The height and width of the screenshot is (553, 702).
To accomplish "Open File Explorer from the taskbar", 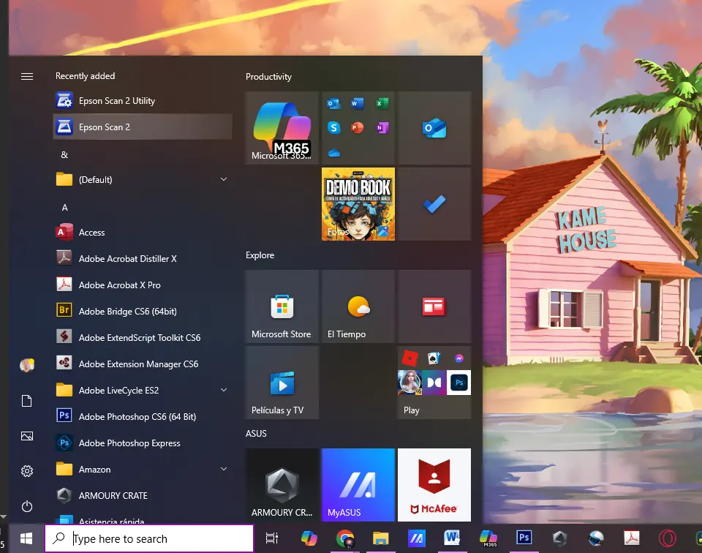I will 380,538.
